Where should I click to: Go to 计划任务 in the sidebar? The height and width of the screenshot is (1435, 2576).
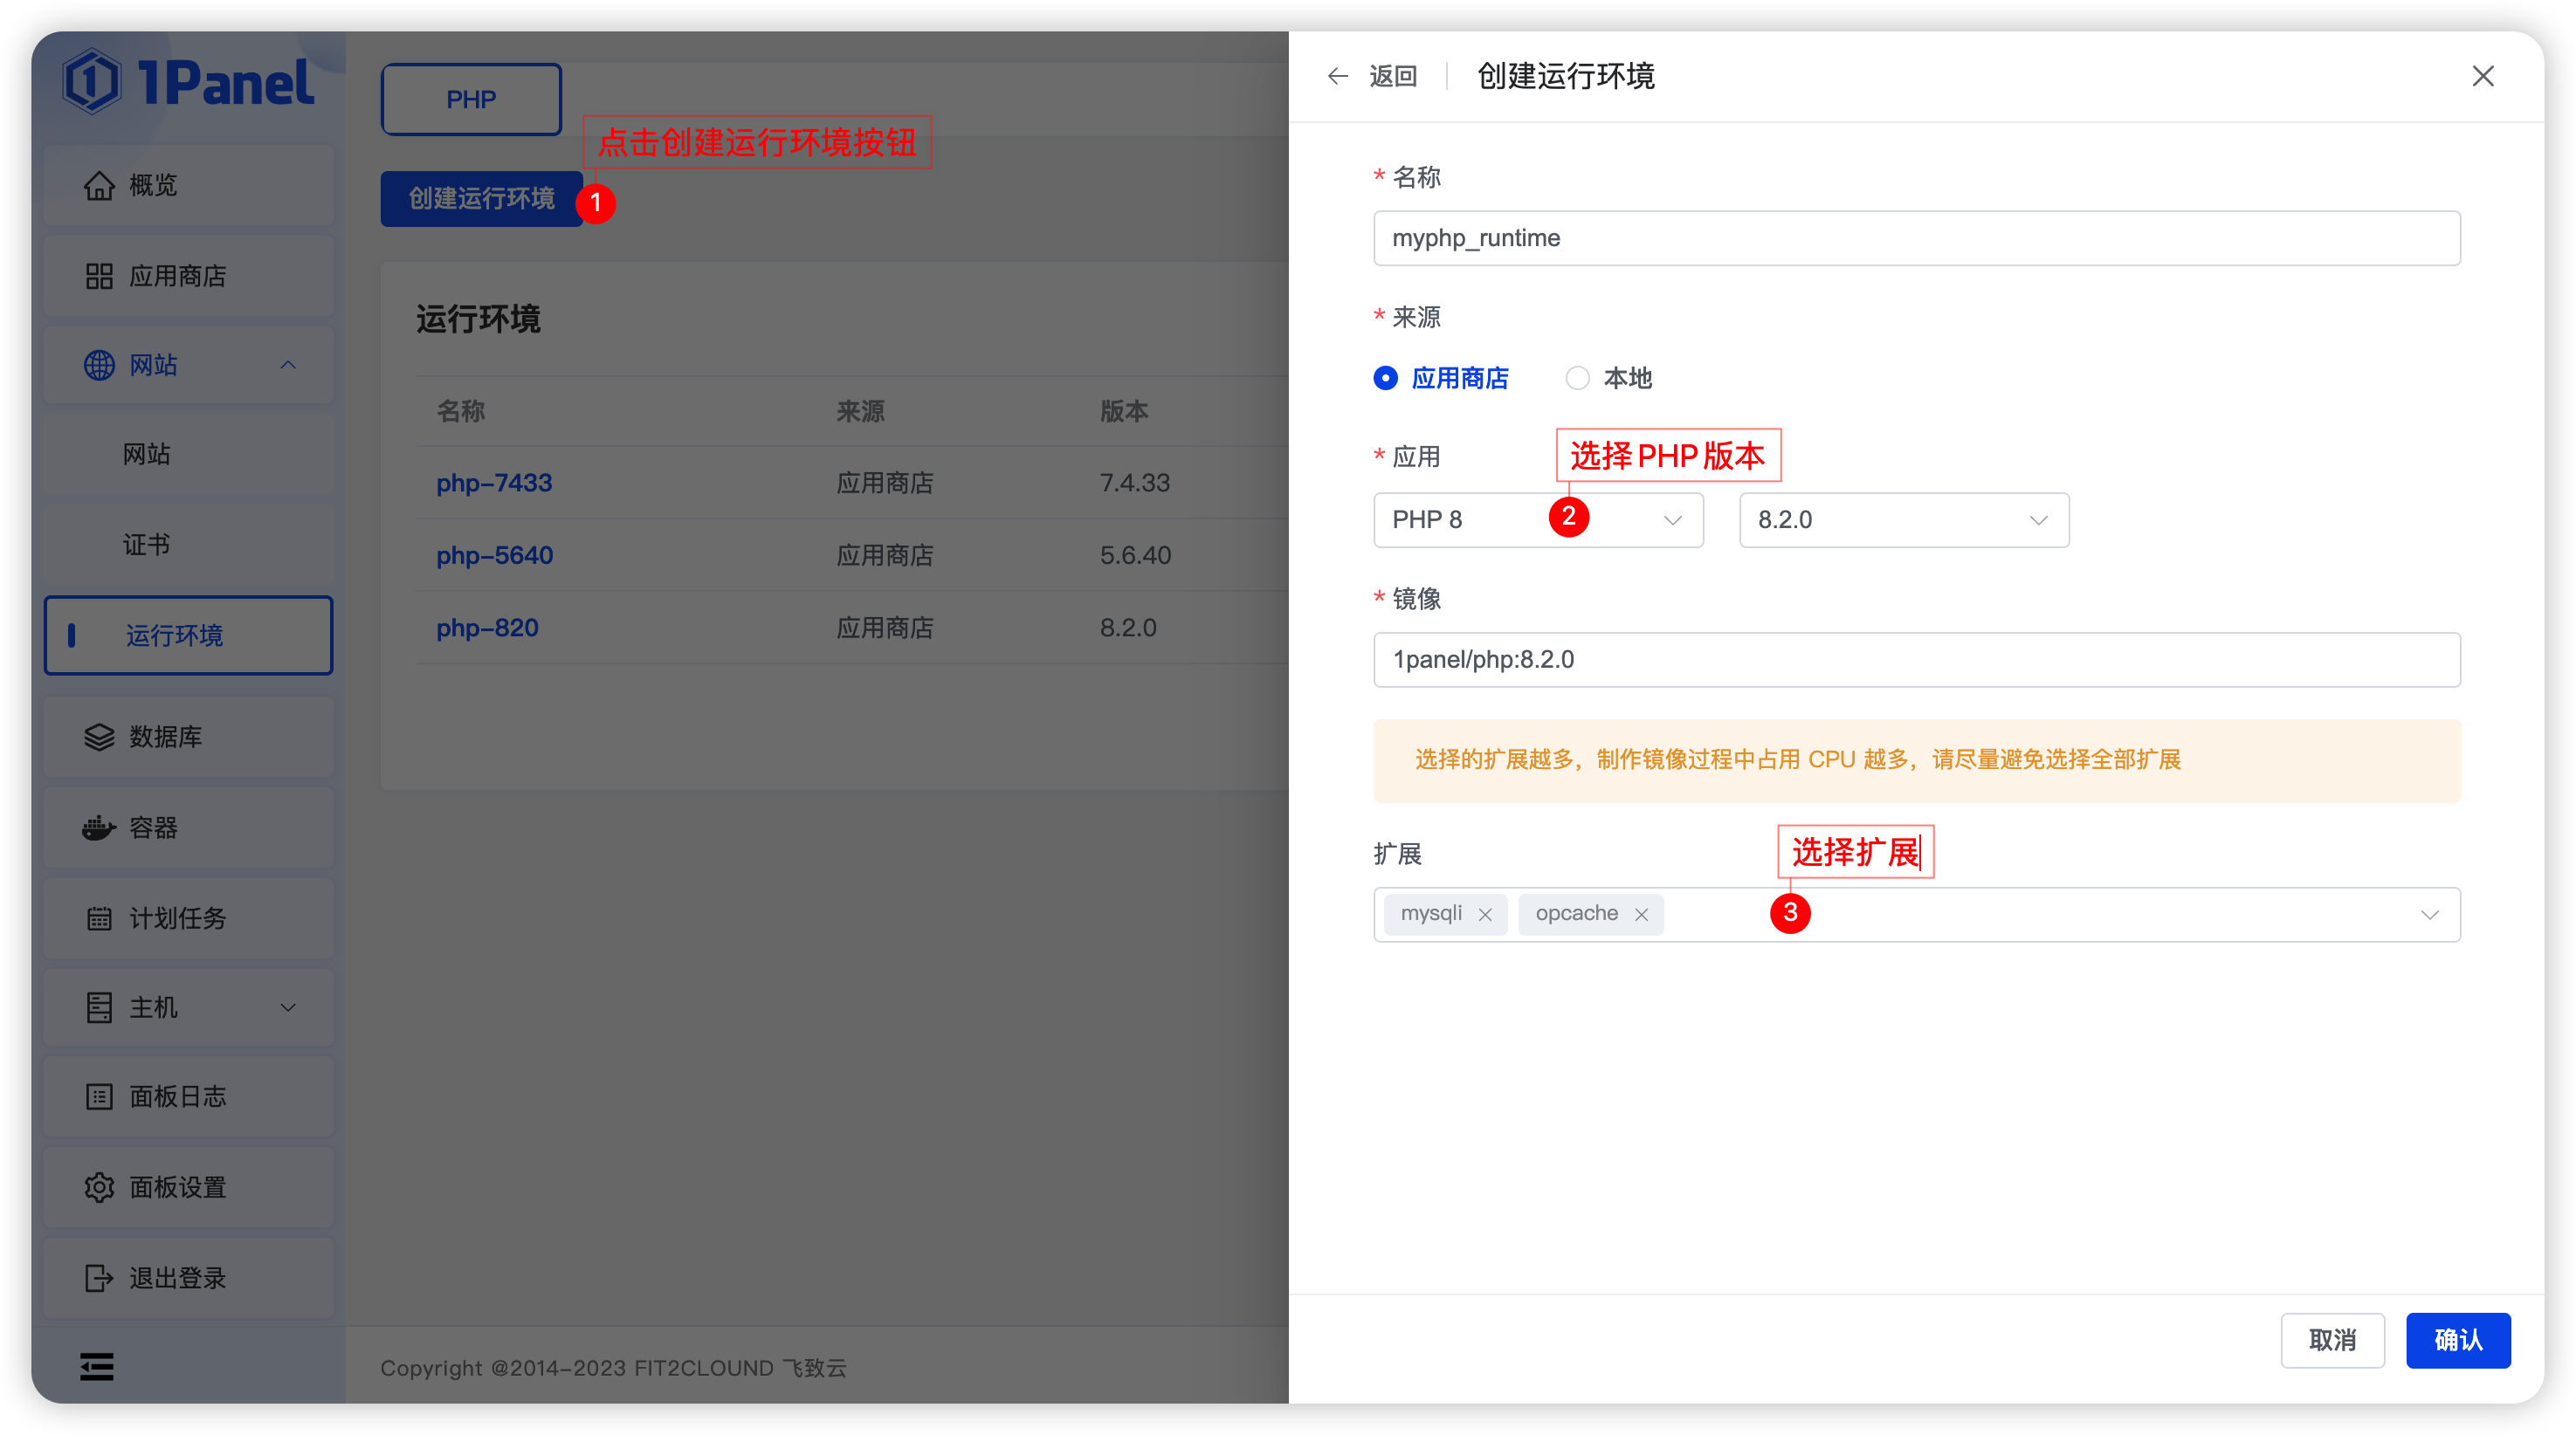click(x=178, y=918)
